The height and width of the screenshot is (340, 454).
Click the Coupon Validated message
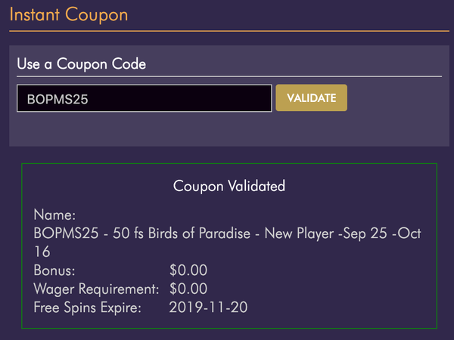[229, 185]
